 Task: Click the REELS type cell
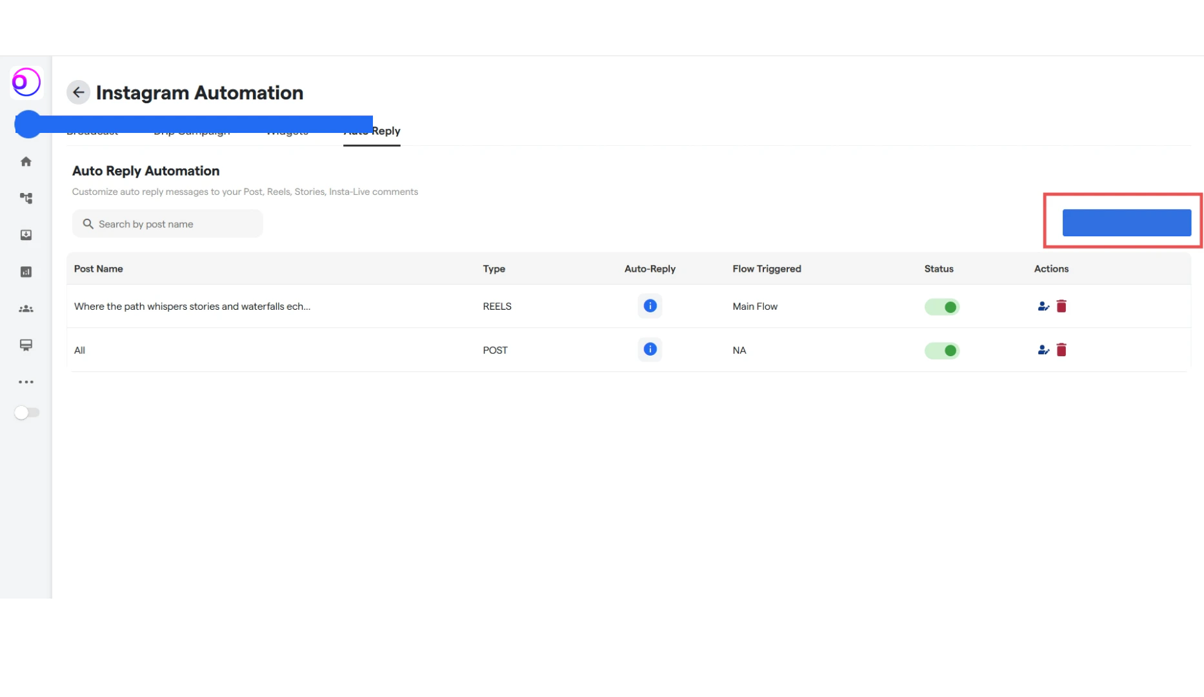point(497,307)
